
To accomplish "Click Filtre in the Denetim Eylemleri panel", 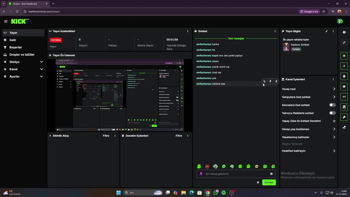I will tap(179, 136).
